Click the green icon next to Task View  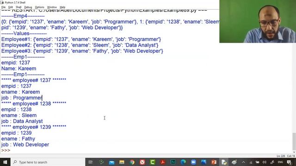pyautogui.click(x=101, y=162)
